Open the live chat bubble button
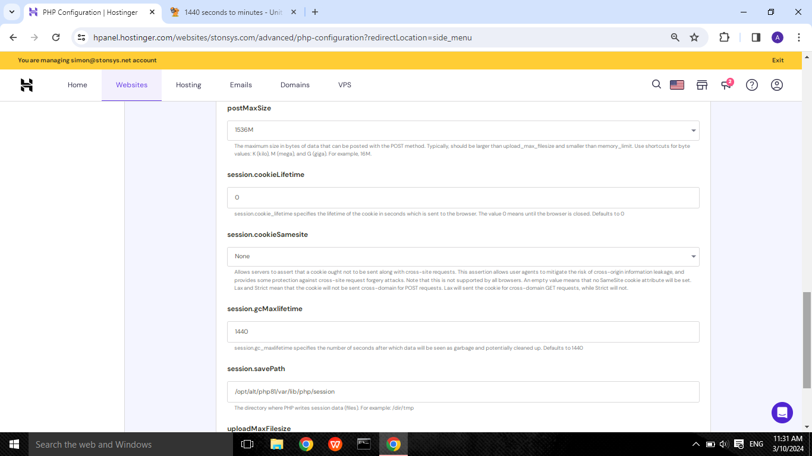The width and height of the screenshot is (812, 456). 782,412
